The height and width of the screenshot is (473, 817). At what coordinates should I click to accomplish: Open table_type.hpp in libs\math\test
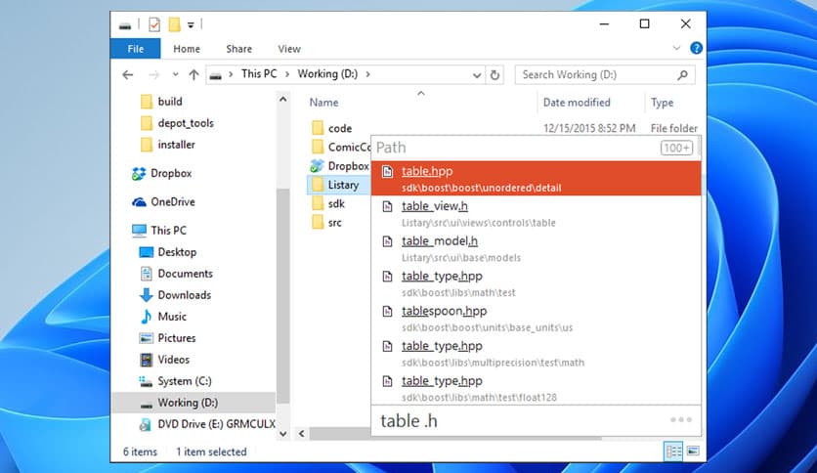click(x=537, y=283)
